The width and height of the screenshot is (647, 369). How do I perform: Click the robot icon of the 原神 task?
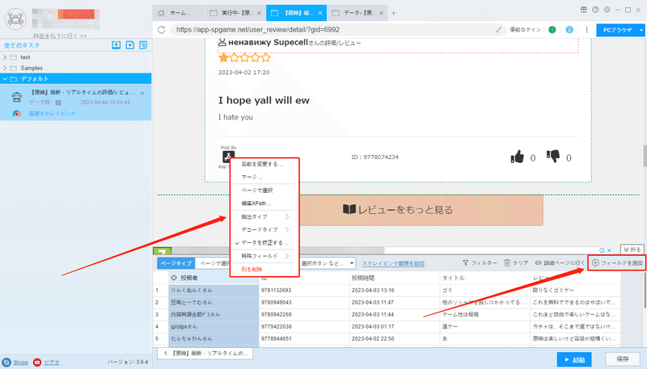coord(17,97)
